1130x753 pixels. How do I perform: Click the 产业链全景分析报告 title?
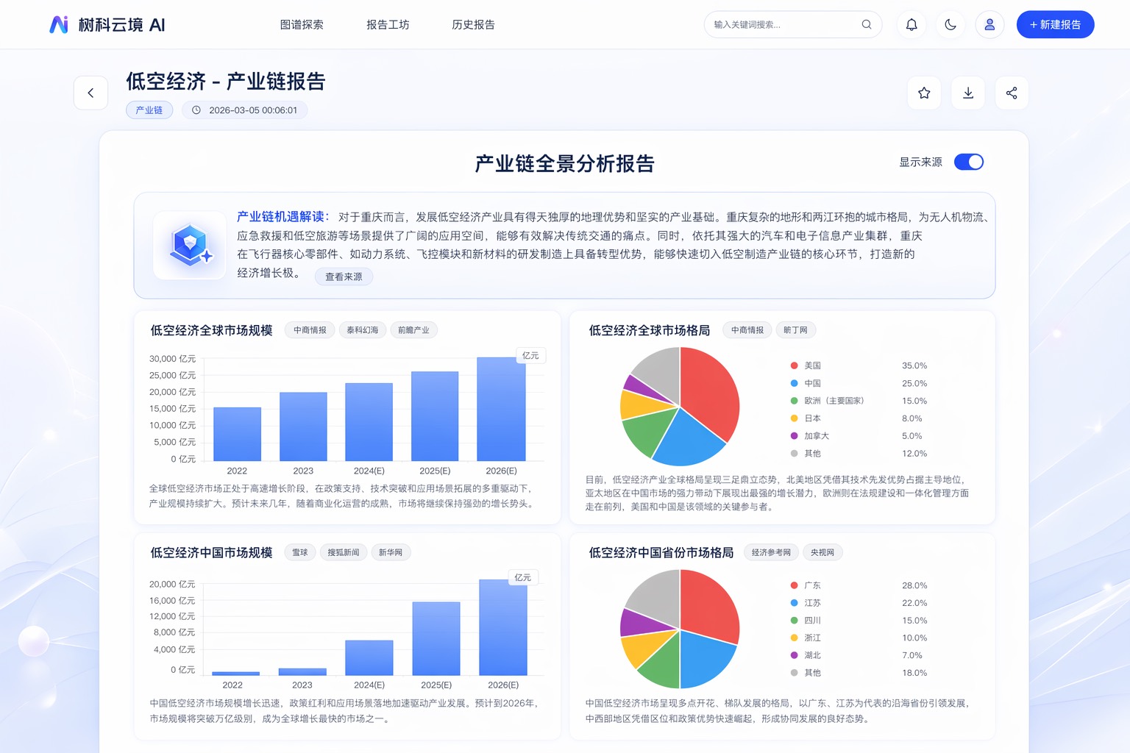pos(564,163)
